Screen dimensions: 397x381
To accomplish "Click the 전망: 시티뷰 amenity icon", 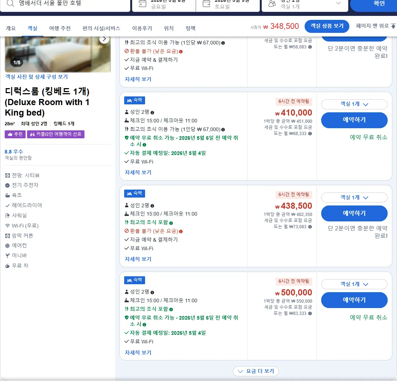I will 8,175.
